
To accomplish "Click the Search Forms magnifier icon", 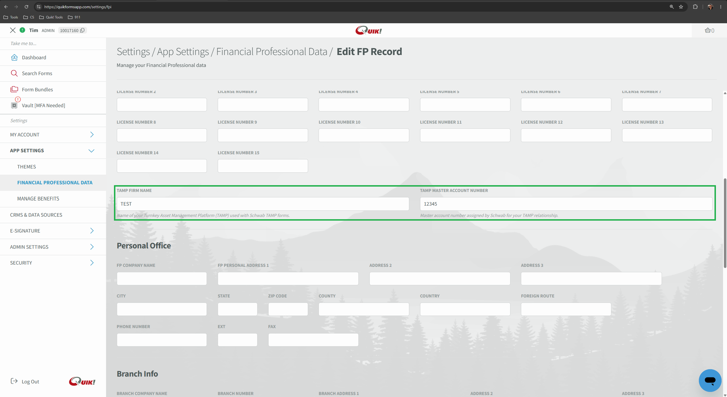I will [x=14, y=73].
